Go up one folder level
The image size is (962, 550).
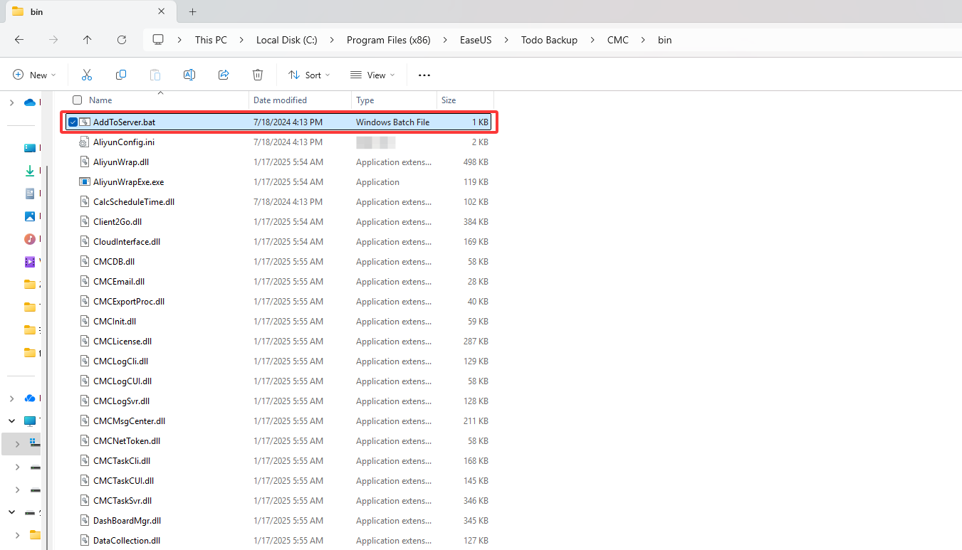tap(88, 40)
